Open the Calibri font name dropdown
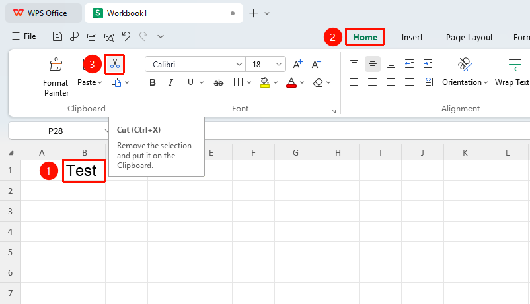Screen dimensions: 530x304 pos(239,64)
